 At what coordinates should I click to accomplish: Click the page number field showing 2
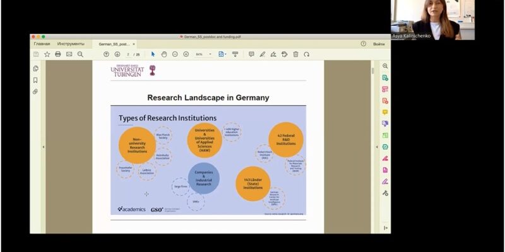pos(128,55)
